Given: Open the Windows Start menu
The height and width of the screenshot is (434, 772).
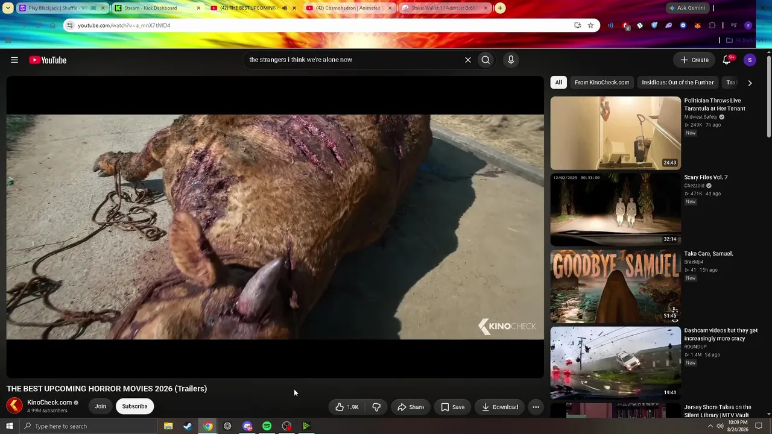Looking at the screenshot, I should coord(9,426).
